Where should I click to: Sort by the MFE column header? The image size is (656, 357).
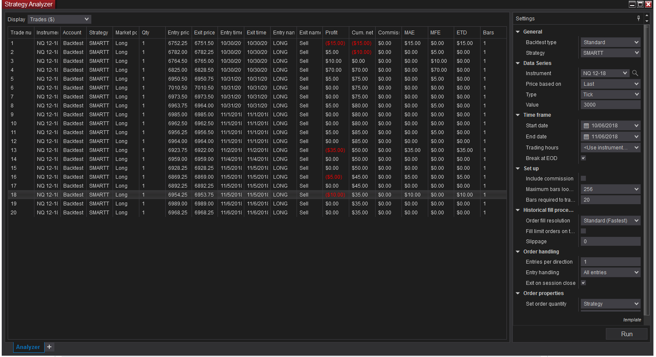(441, 32)
